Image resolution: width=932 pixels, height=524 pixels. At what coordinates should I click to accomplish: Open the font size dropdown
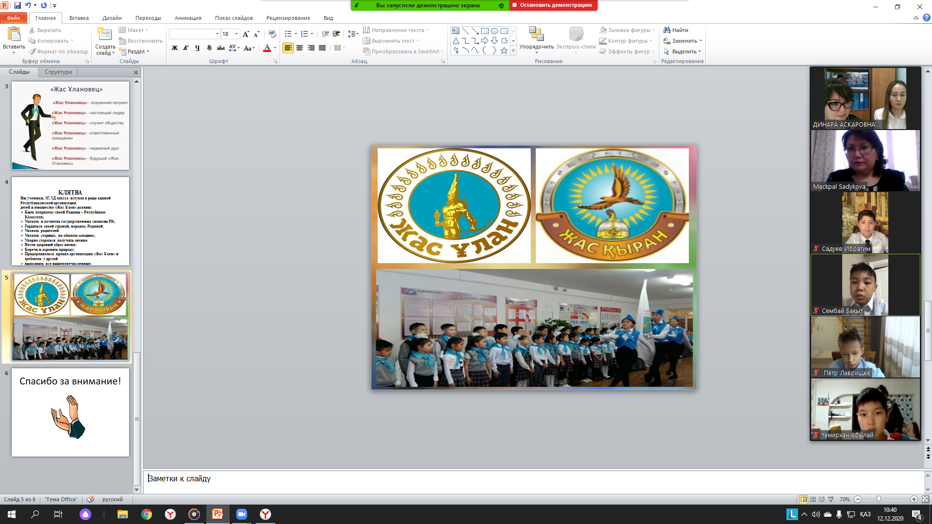pos(237,34)
